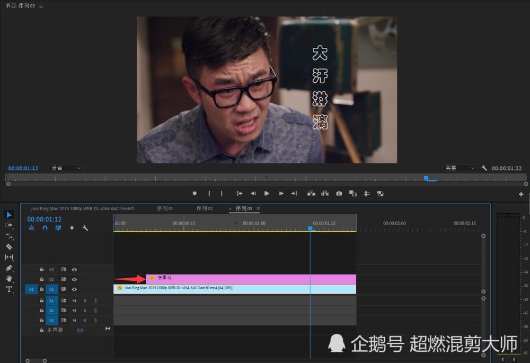The image size is (530, 363).
Task: Add a marker in the Program monitor
Action: coord(195,194)
